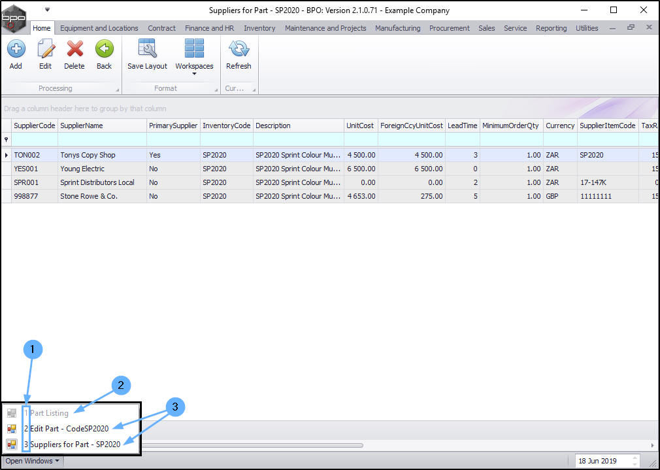
Task: Open the Procurement tab
Action: coord(450,28)
